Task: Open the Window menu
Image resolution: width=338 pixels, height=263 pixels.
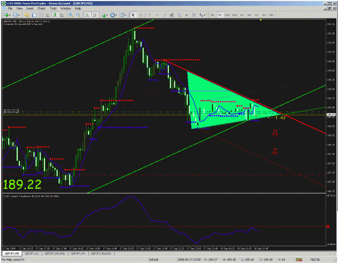Action: 65,9
